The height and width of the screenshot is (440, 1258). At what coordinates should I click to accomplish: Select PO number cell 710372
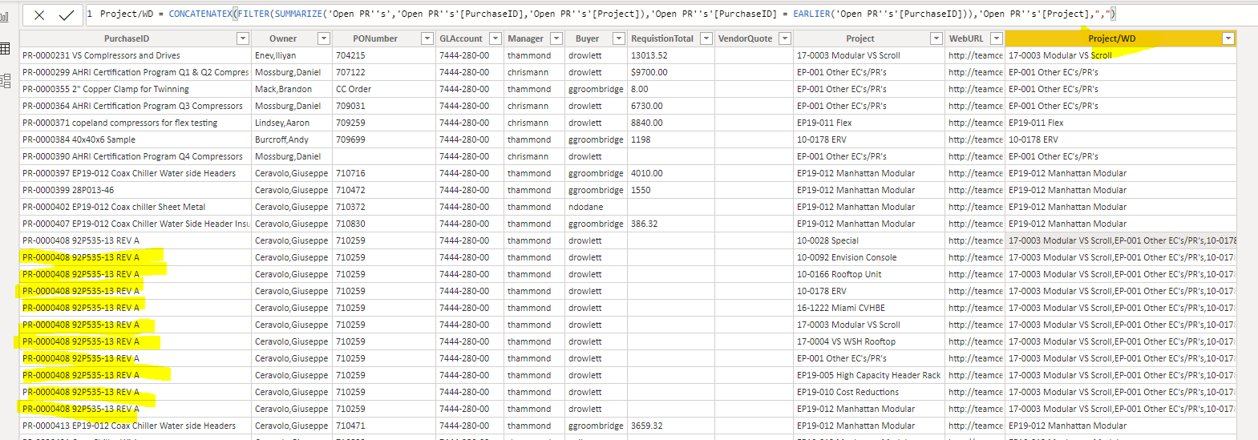point(383,207)
